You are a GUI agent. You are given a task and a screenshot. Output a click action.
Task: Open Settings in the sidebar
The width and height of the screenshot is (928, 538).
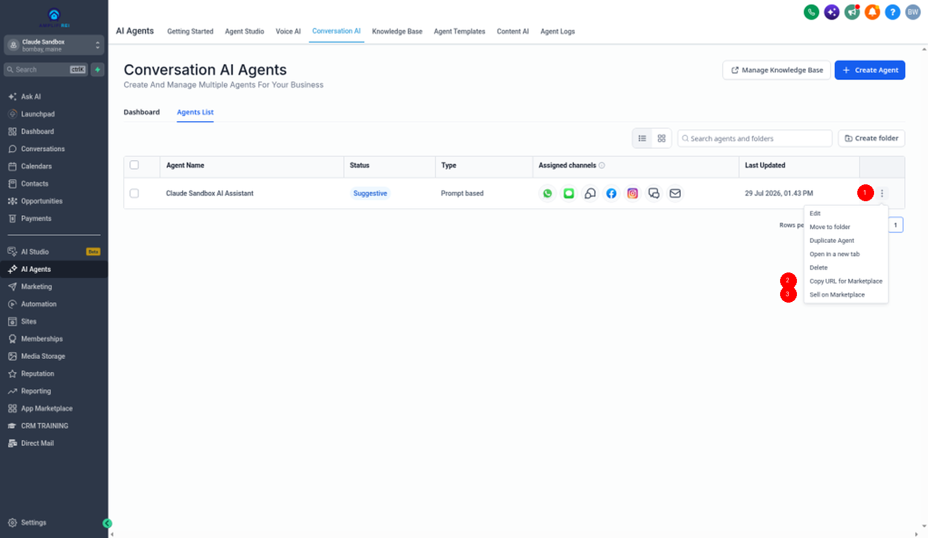34,523
